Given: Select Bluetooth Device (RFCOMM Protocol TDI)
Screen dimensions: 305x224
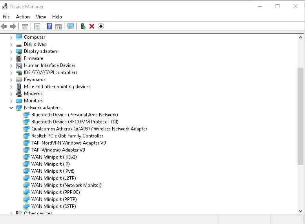Looking at the screenshot, I should (75, 122).
